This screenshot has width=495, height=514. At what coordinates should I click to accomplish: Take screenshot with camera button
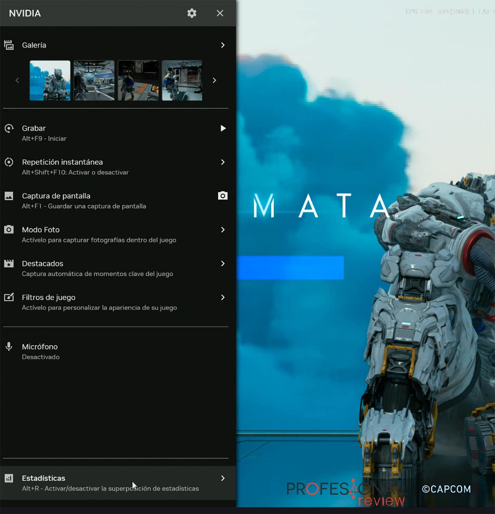pyautogui.click(x=223, y=196)
